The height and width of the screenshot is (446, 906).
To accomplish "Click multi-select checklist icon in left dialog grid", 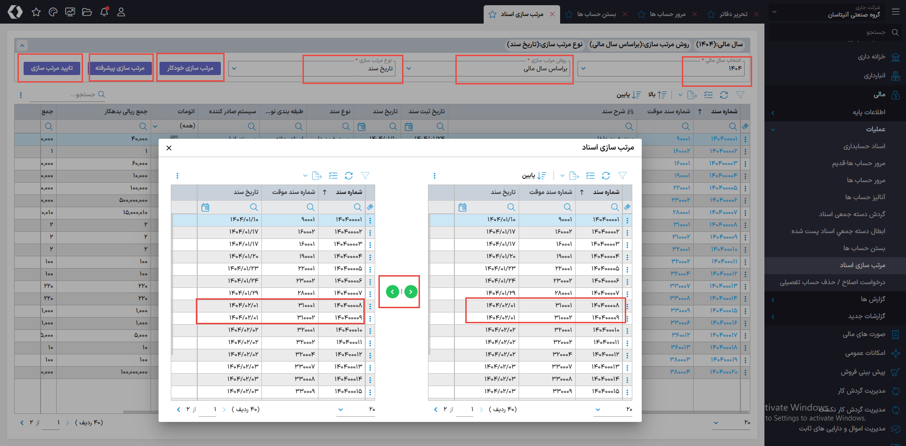I will tap(333, 176).
